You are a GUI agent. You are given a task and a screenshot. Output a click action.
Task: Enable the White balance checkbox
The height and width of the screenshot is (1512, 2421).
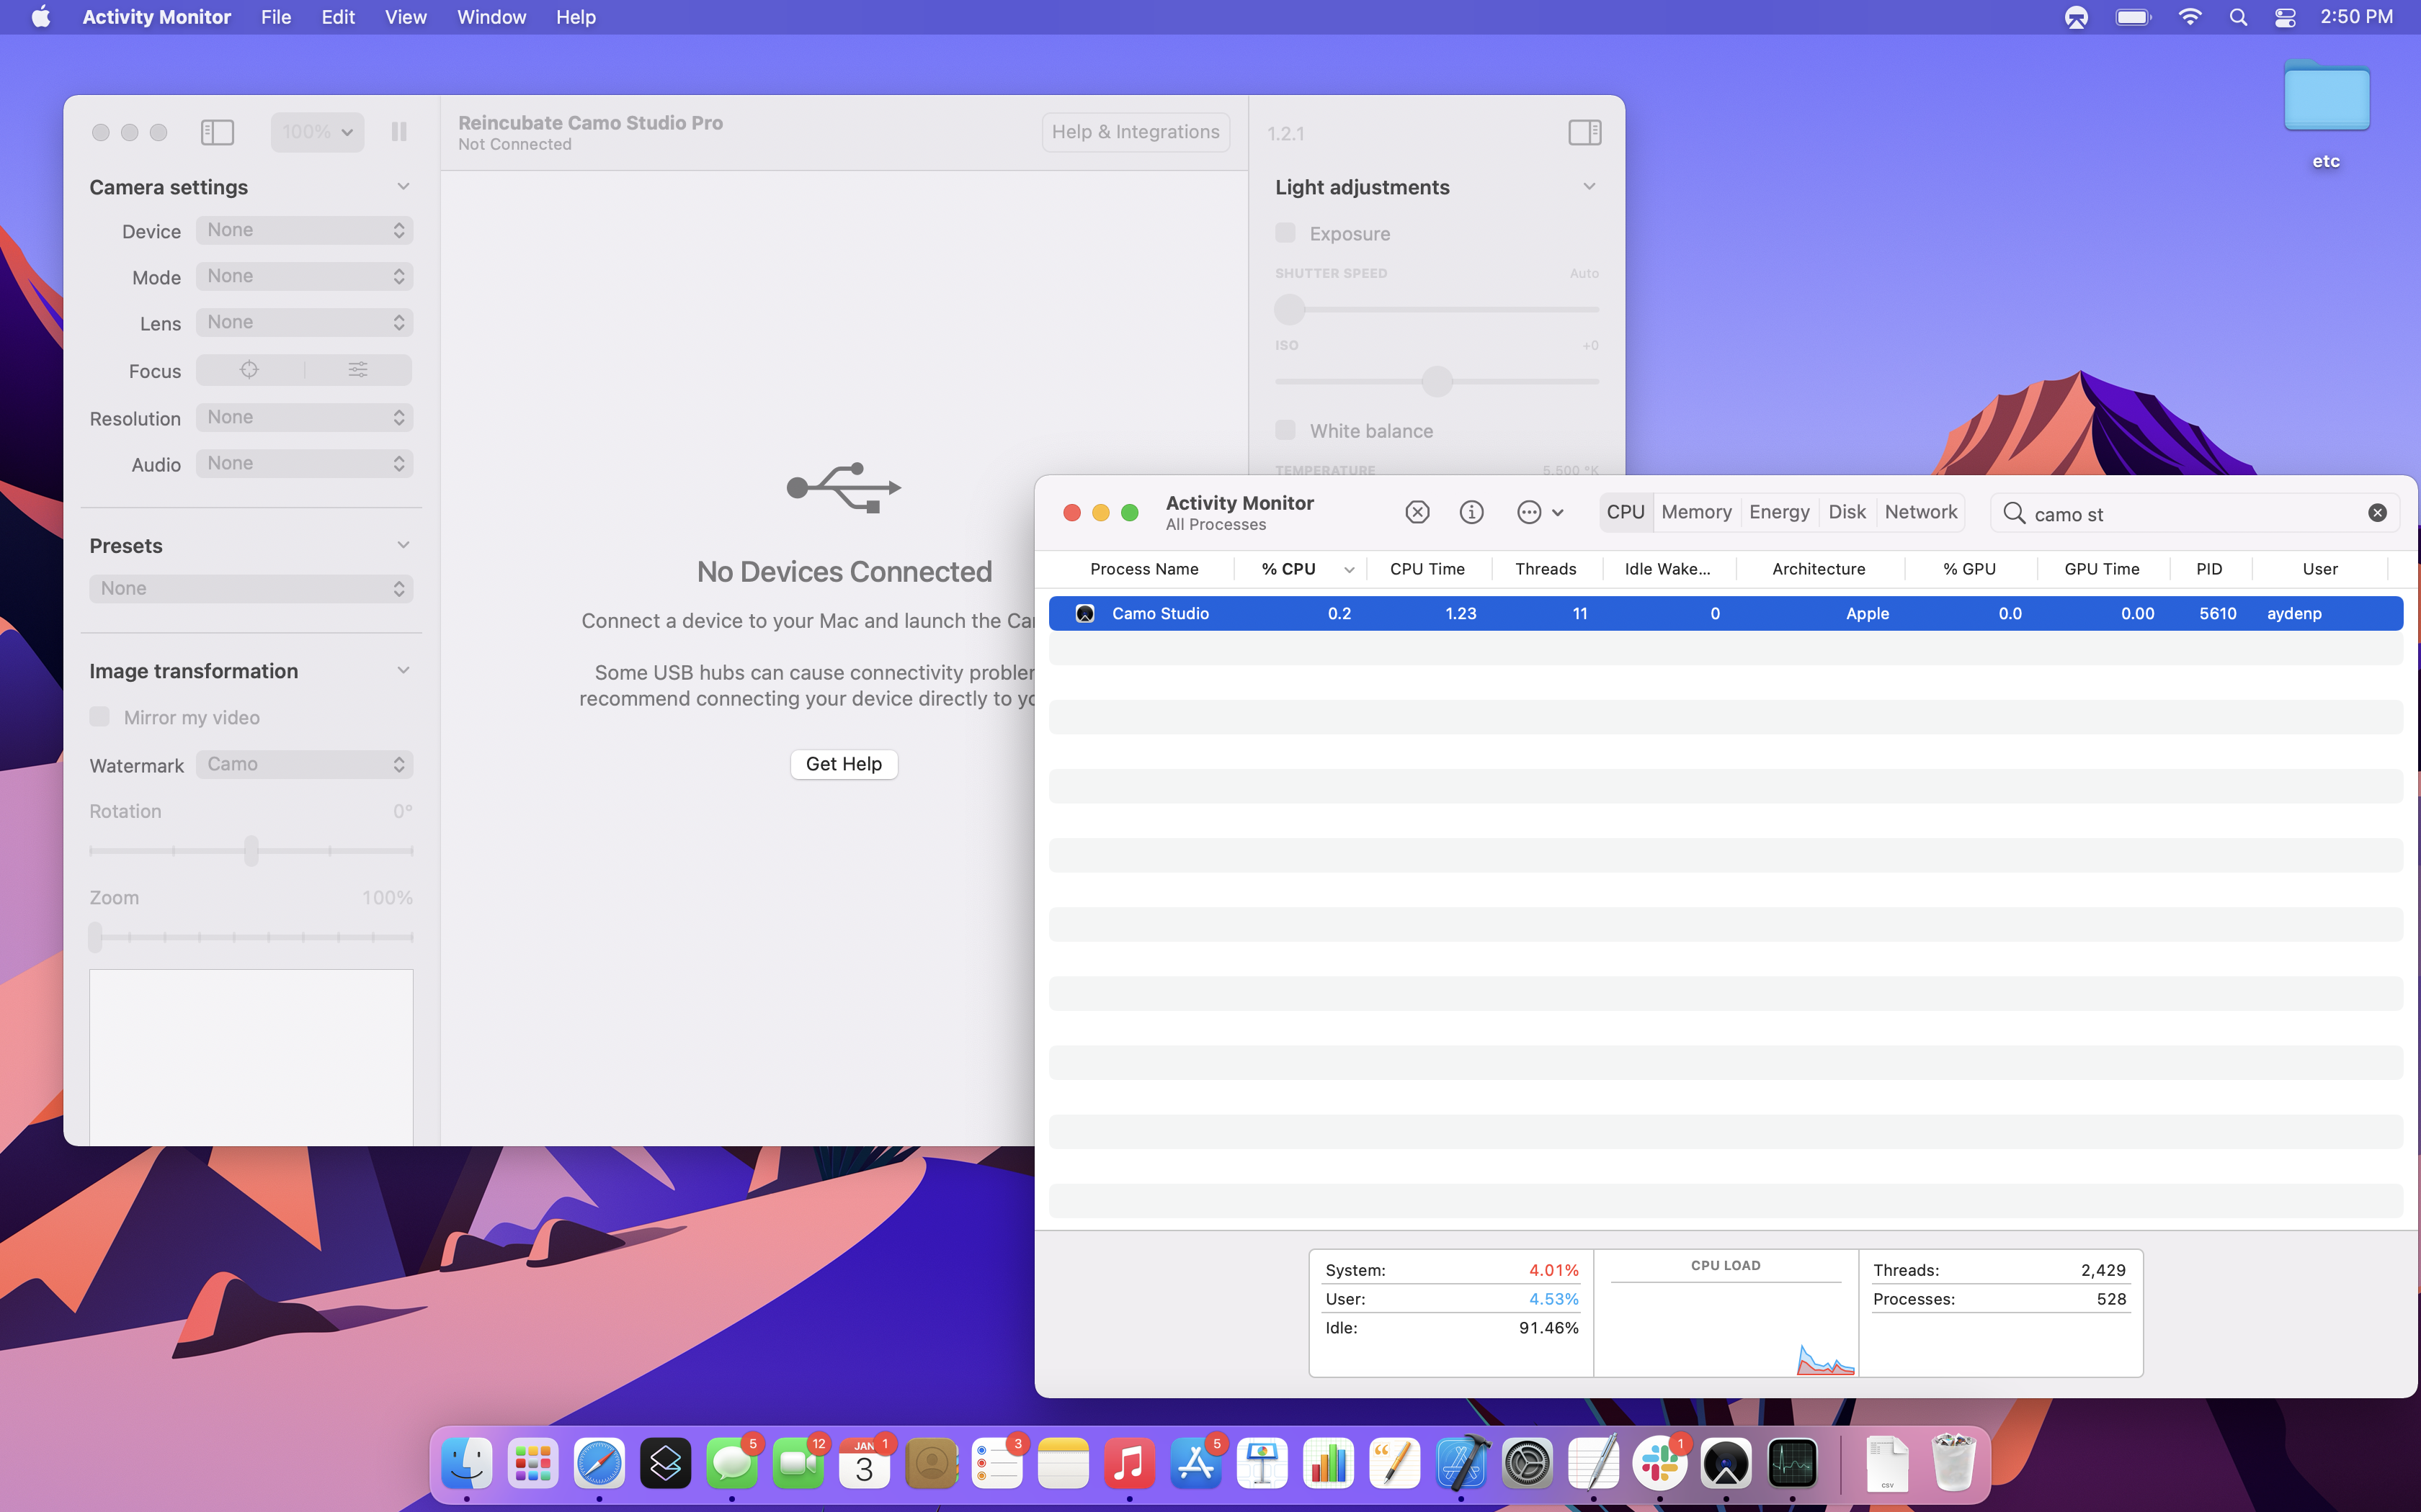[x=1285, y=430]
